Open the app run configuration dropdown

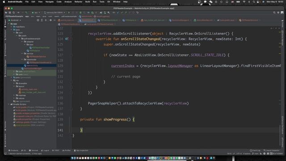pyautogui.click(x=36, y=13)
